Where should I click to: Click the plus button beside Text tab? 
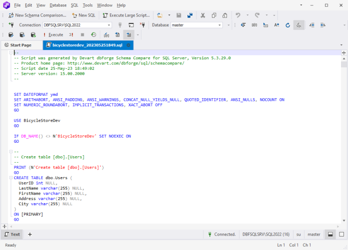(x=29, y=234)
